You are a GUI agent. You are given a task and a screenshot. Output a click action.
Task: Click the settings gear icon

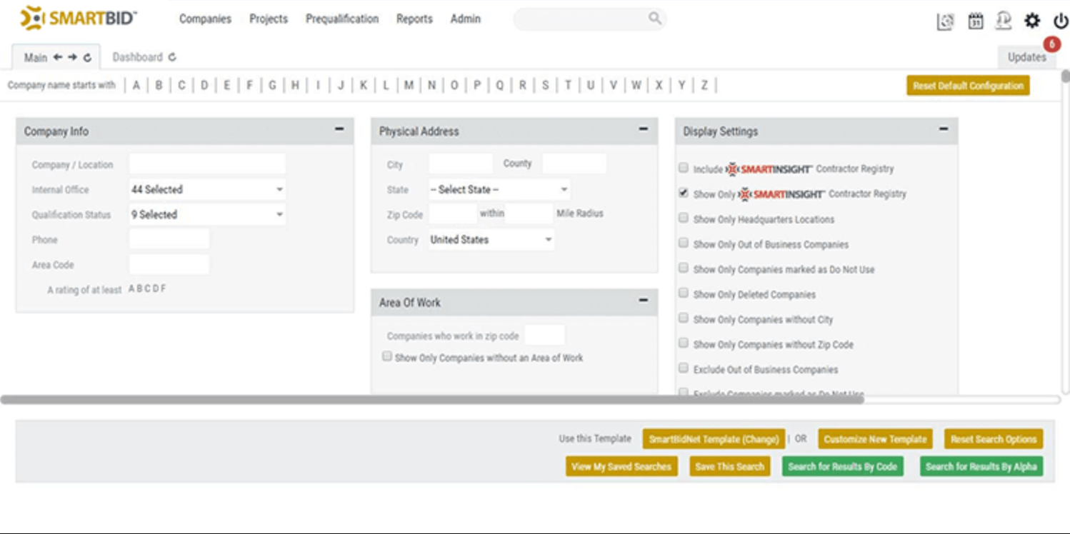click(1031, 21)
